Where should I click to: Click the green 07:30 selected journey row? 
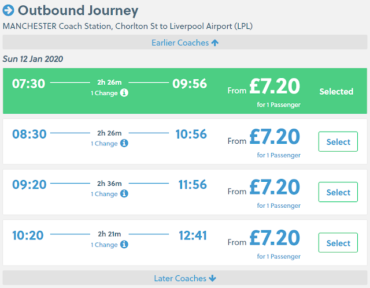(185, 91)
